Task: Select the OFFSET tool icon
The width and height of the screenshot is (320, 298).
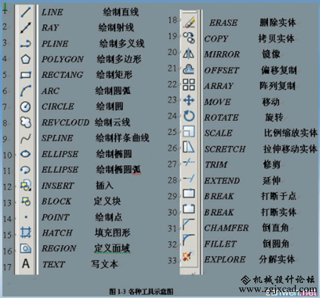Action: (x=189, y=69)
